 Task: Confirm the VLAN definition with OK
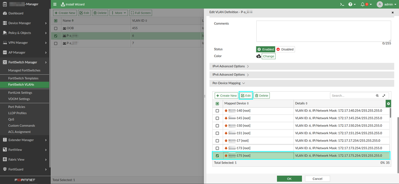point(289,179)
